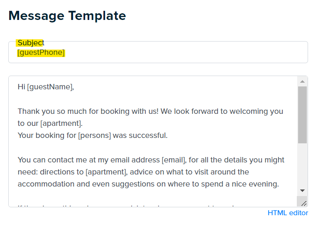Click the 'accommodation and even suggestions' line
This screenshot has height=226, width=318.
148,184
